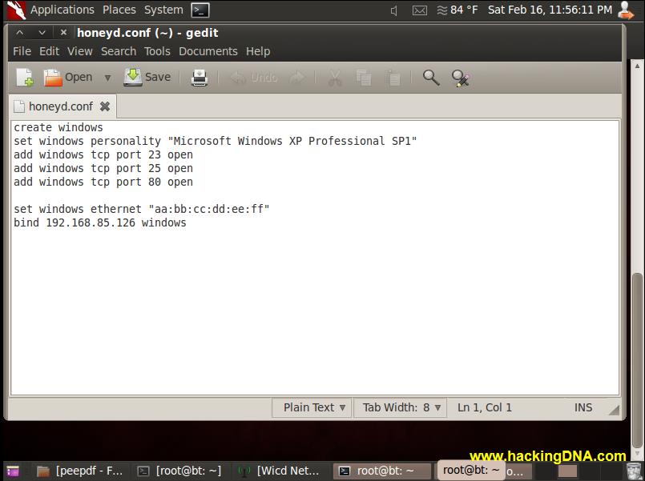
Task: Save the honeyd.conf file
Action: click(x=147, y=77)
